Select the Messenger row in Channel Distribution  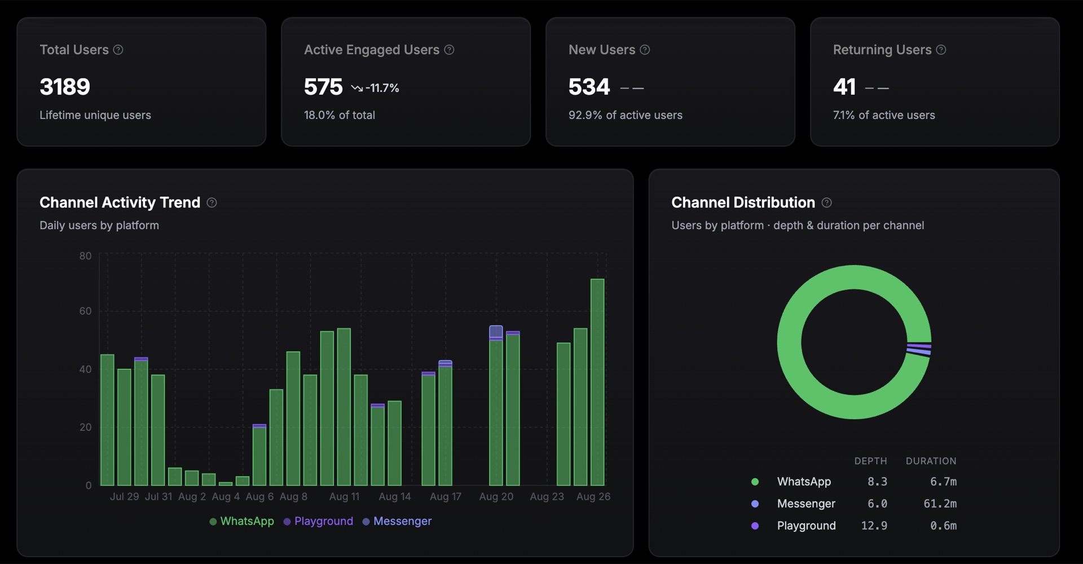point(854,504)
